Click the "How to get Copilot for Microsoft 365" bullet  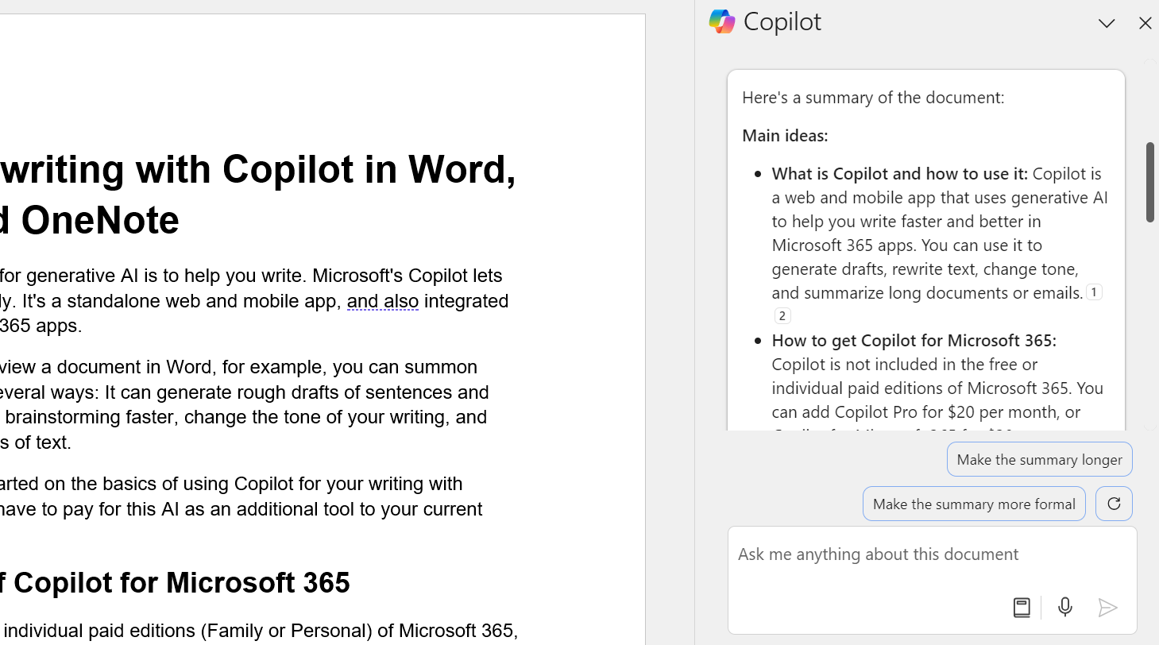click(x=914, y=340)
